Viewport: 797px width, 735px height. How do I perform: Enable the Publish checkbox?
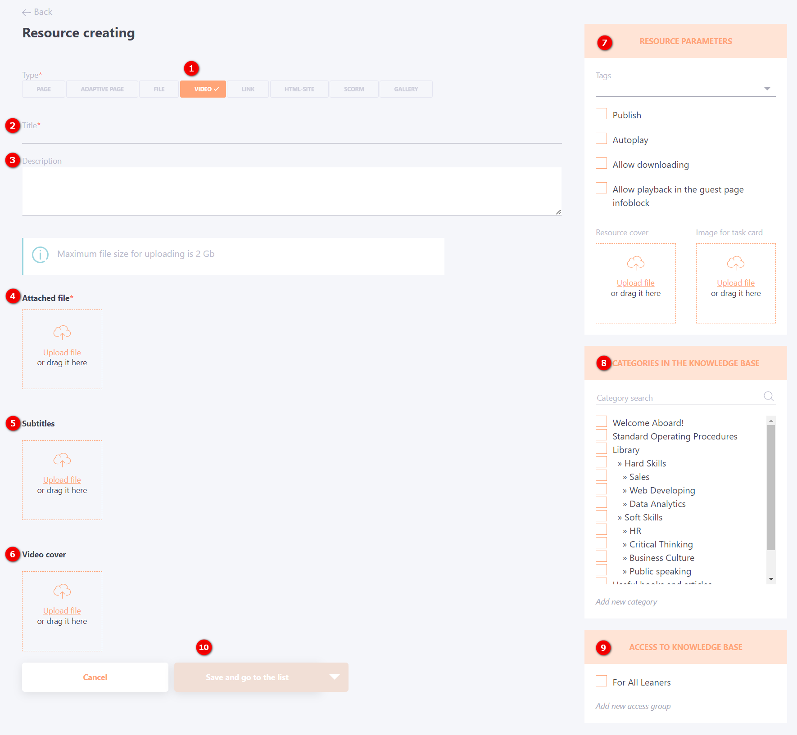[601, 114]
